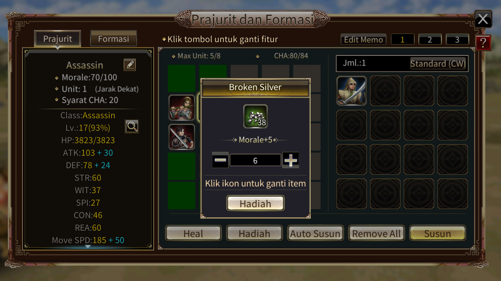Click the Heal button
The image size is (501, 281).
coord(193,233)
